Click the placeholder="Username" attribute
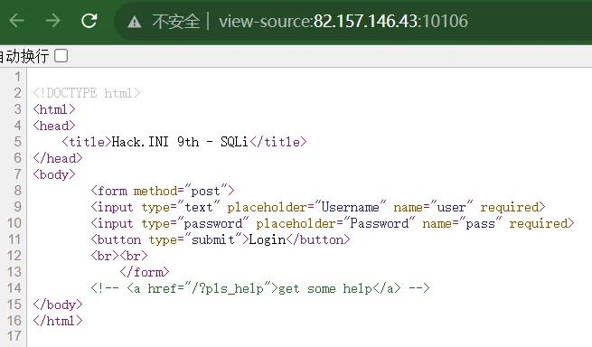 306,207
